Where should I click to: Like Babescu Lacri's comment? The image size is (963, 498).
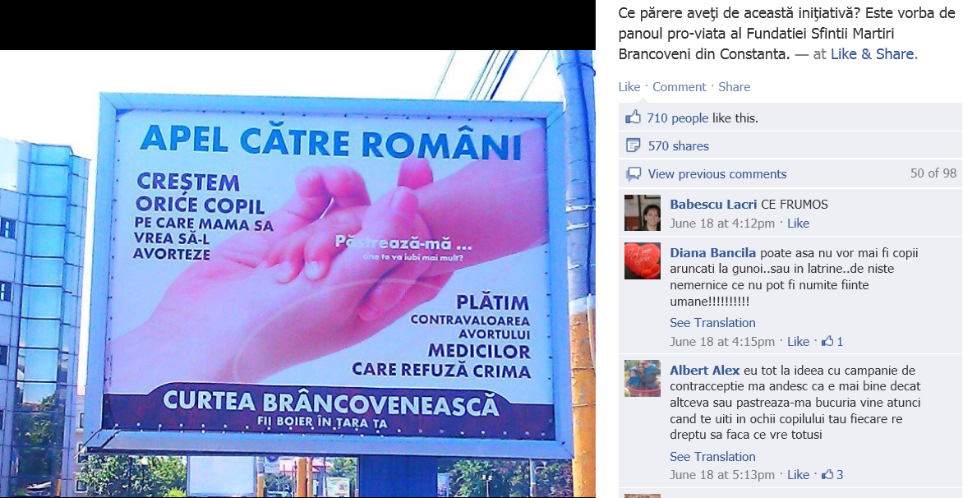(799, 224)
